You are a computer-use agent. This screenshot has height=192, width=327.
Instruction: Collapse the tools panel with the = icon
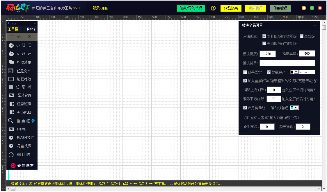pyautogui.click(x=35, y=23)
